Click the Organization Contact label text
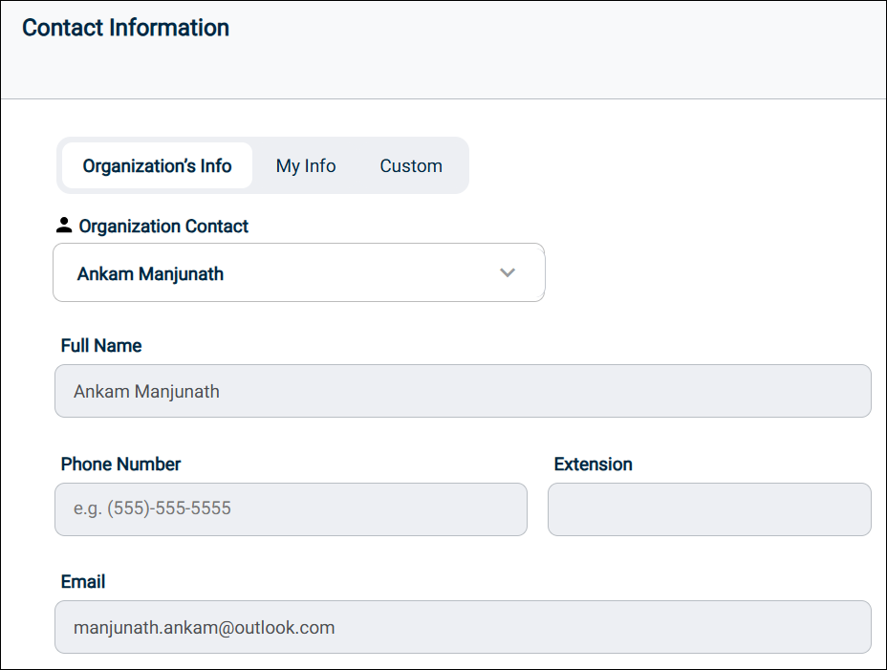The image size is (887, 670). (x=163, y=227)
